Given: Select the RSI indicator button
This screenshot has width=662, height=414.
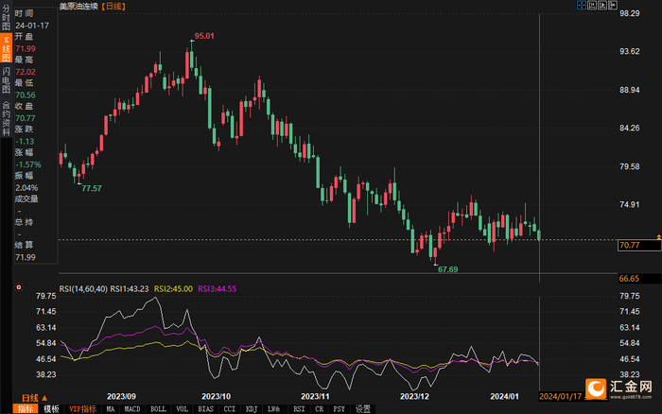Looking at the screenshot, I should click(x=299, y=409).
